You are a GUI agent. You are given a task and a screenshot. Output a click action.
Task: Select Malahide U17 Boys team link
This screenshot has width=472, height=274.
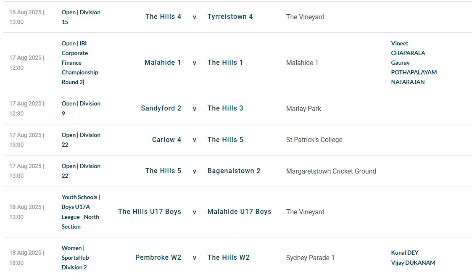(239, 212)
